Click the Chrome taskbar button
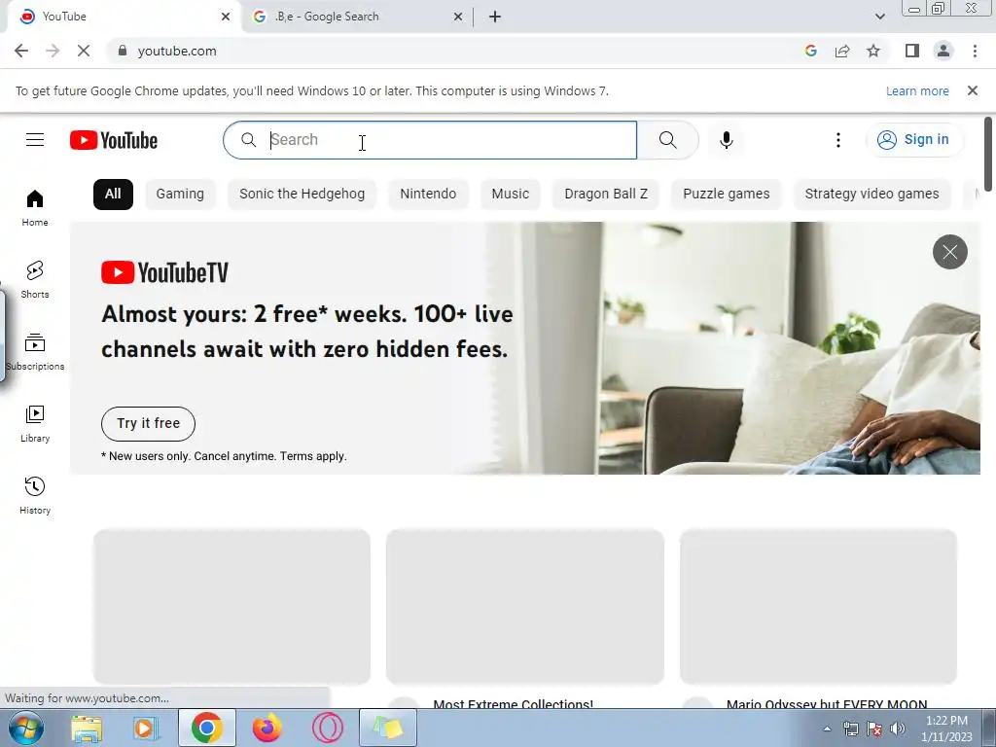 tap(206, 728)
